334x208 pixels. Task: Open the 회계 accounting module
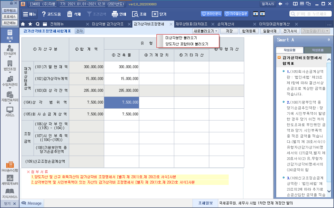[x=10, y=35]
